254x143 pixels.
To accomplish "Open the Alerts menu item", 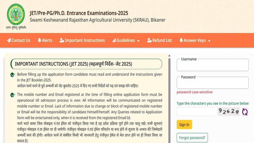I will [x=45, y=40].
